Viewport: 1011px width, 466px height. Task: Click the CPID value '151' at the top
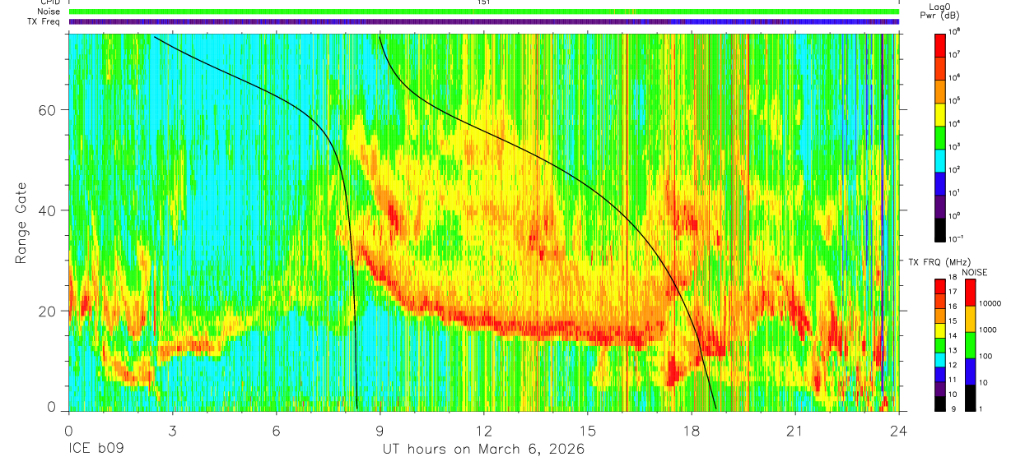484,2
